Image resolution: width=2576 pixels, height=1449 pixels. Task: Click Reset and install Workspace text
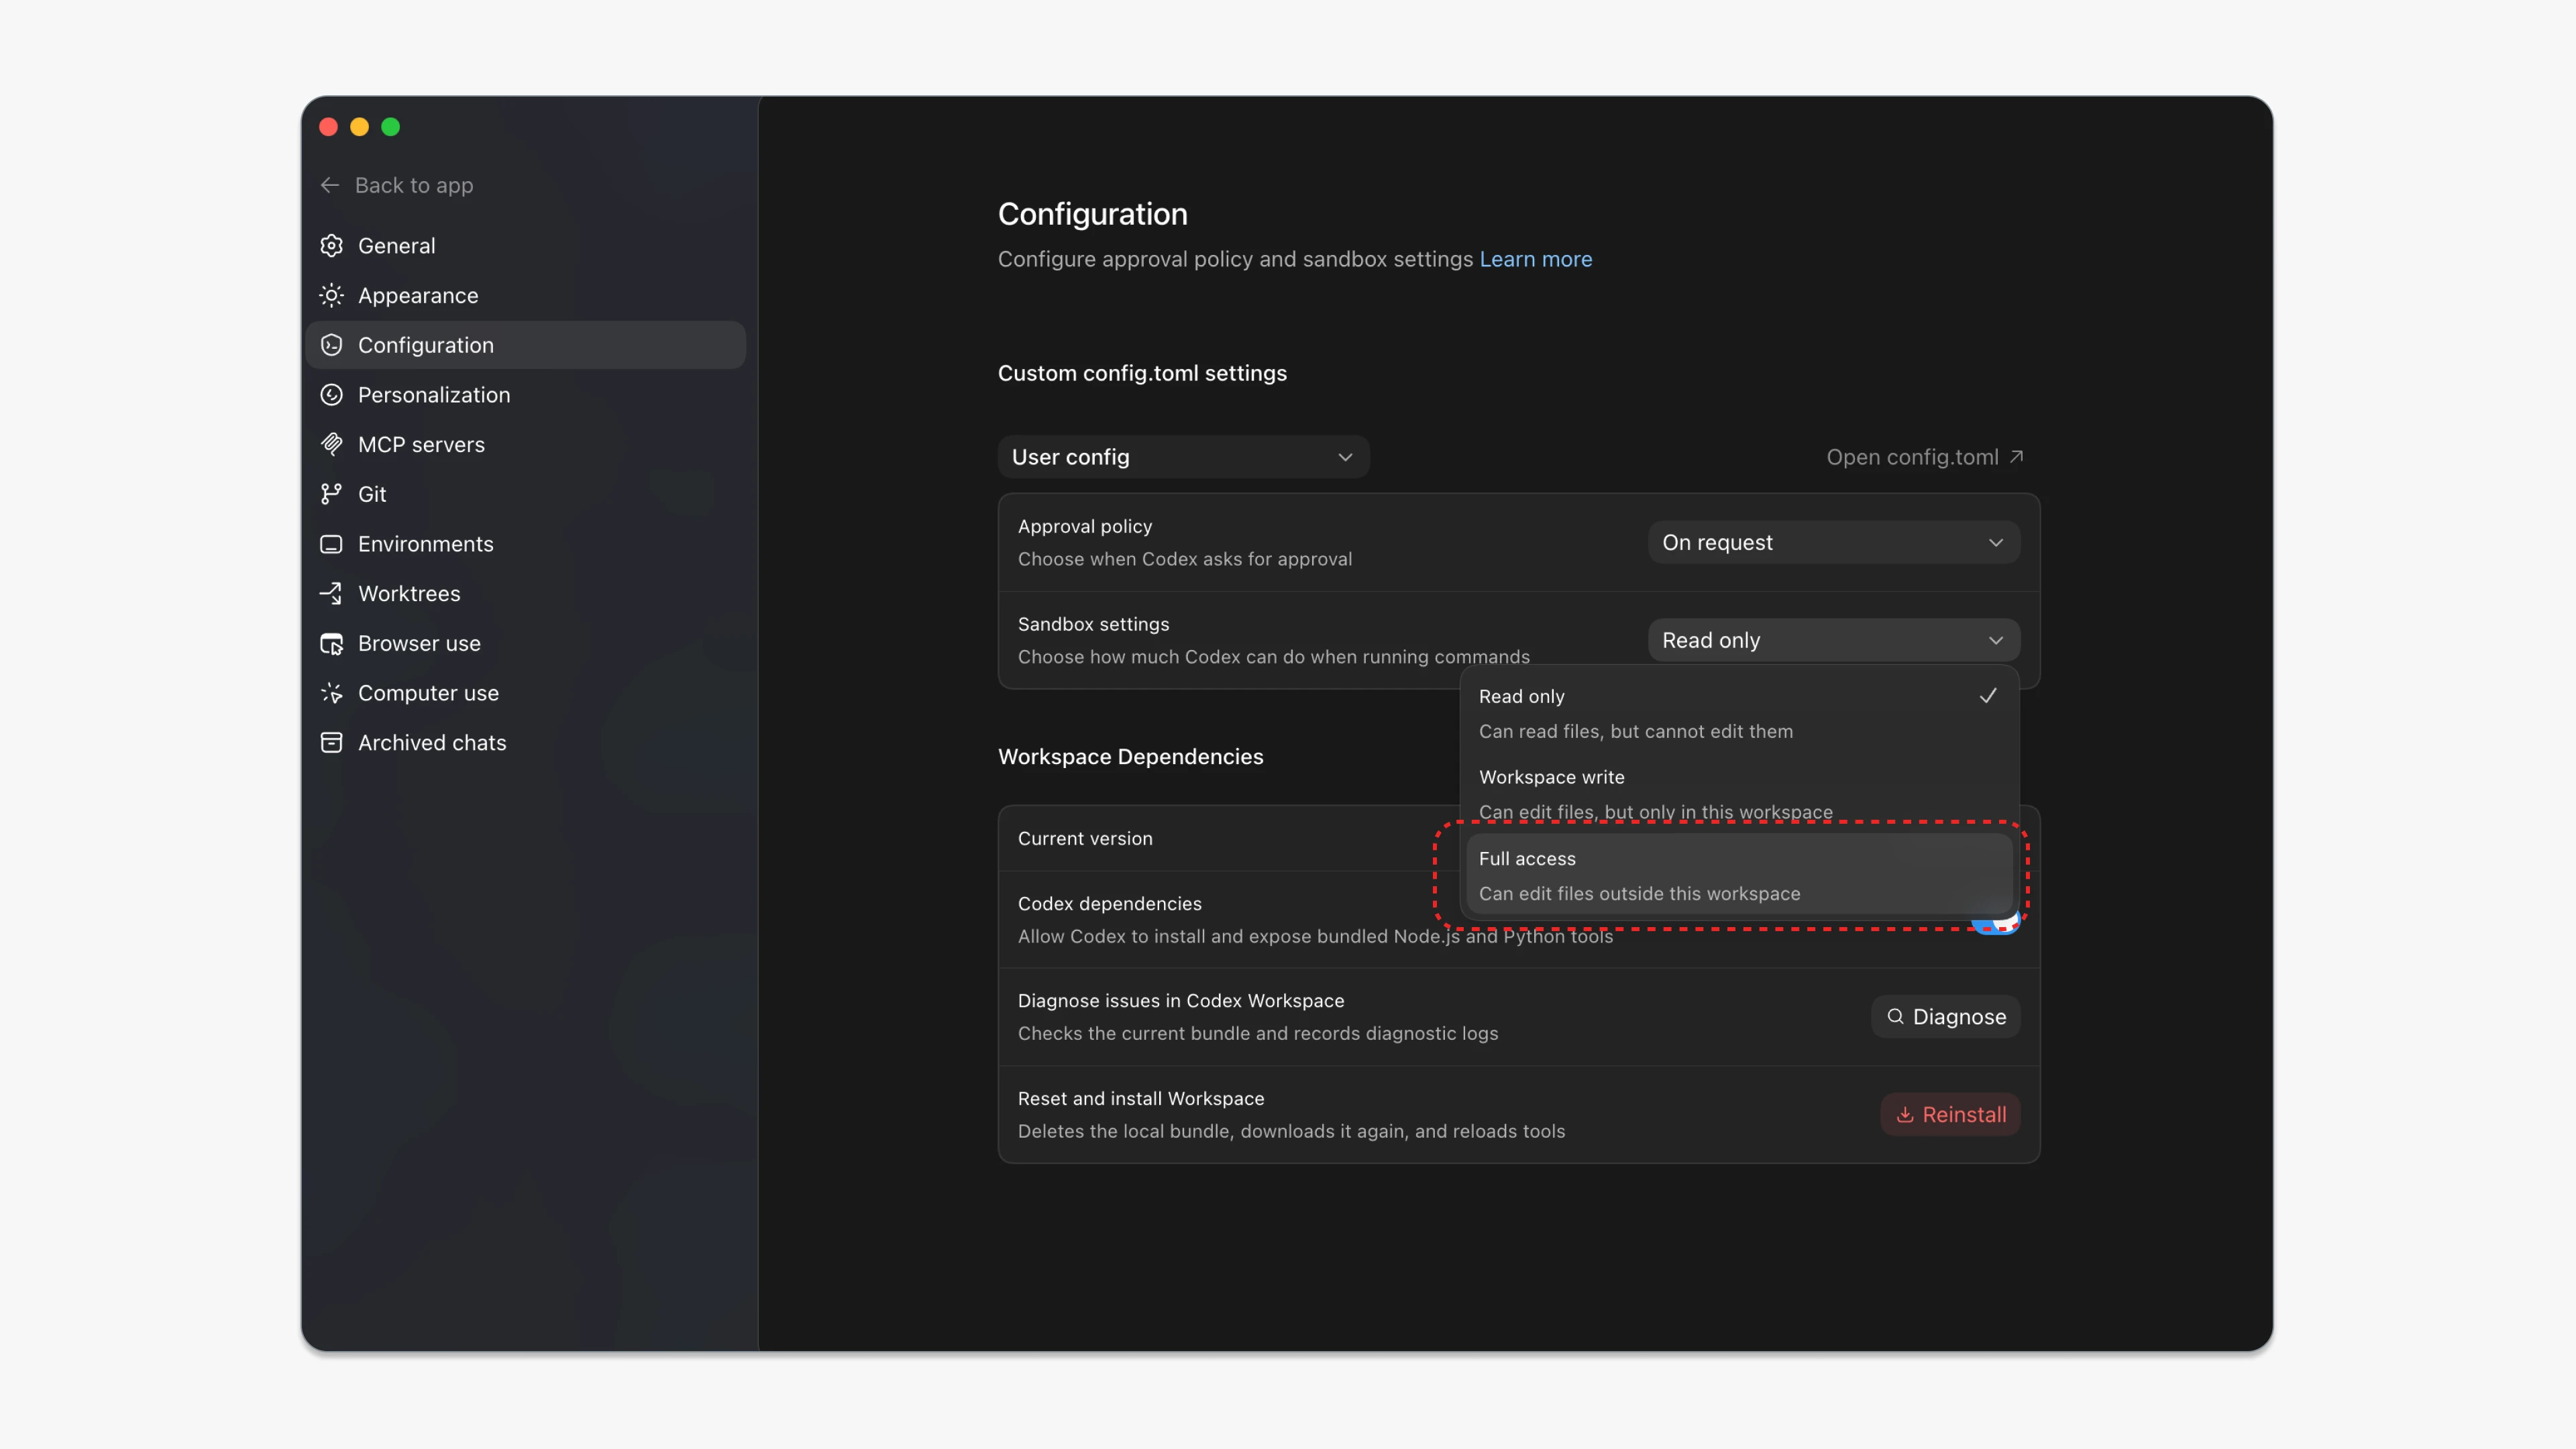click(x=1140, y=1098)
